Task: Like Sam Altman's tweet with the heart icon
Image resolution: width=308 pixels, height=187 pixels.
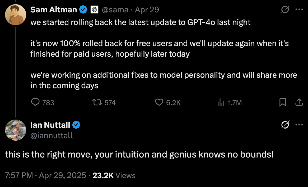Action: pos(159,102)
